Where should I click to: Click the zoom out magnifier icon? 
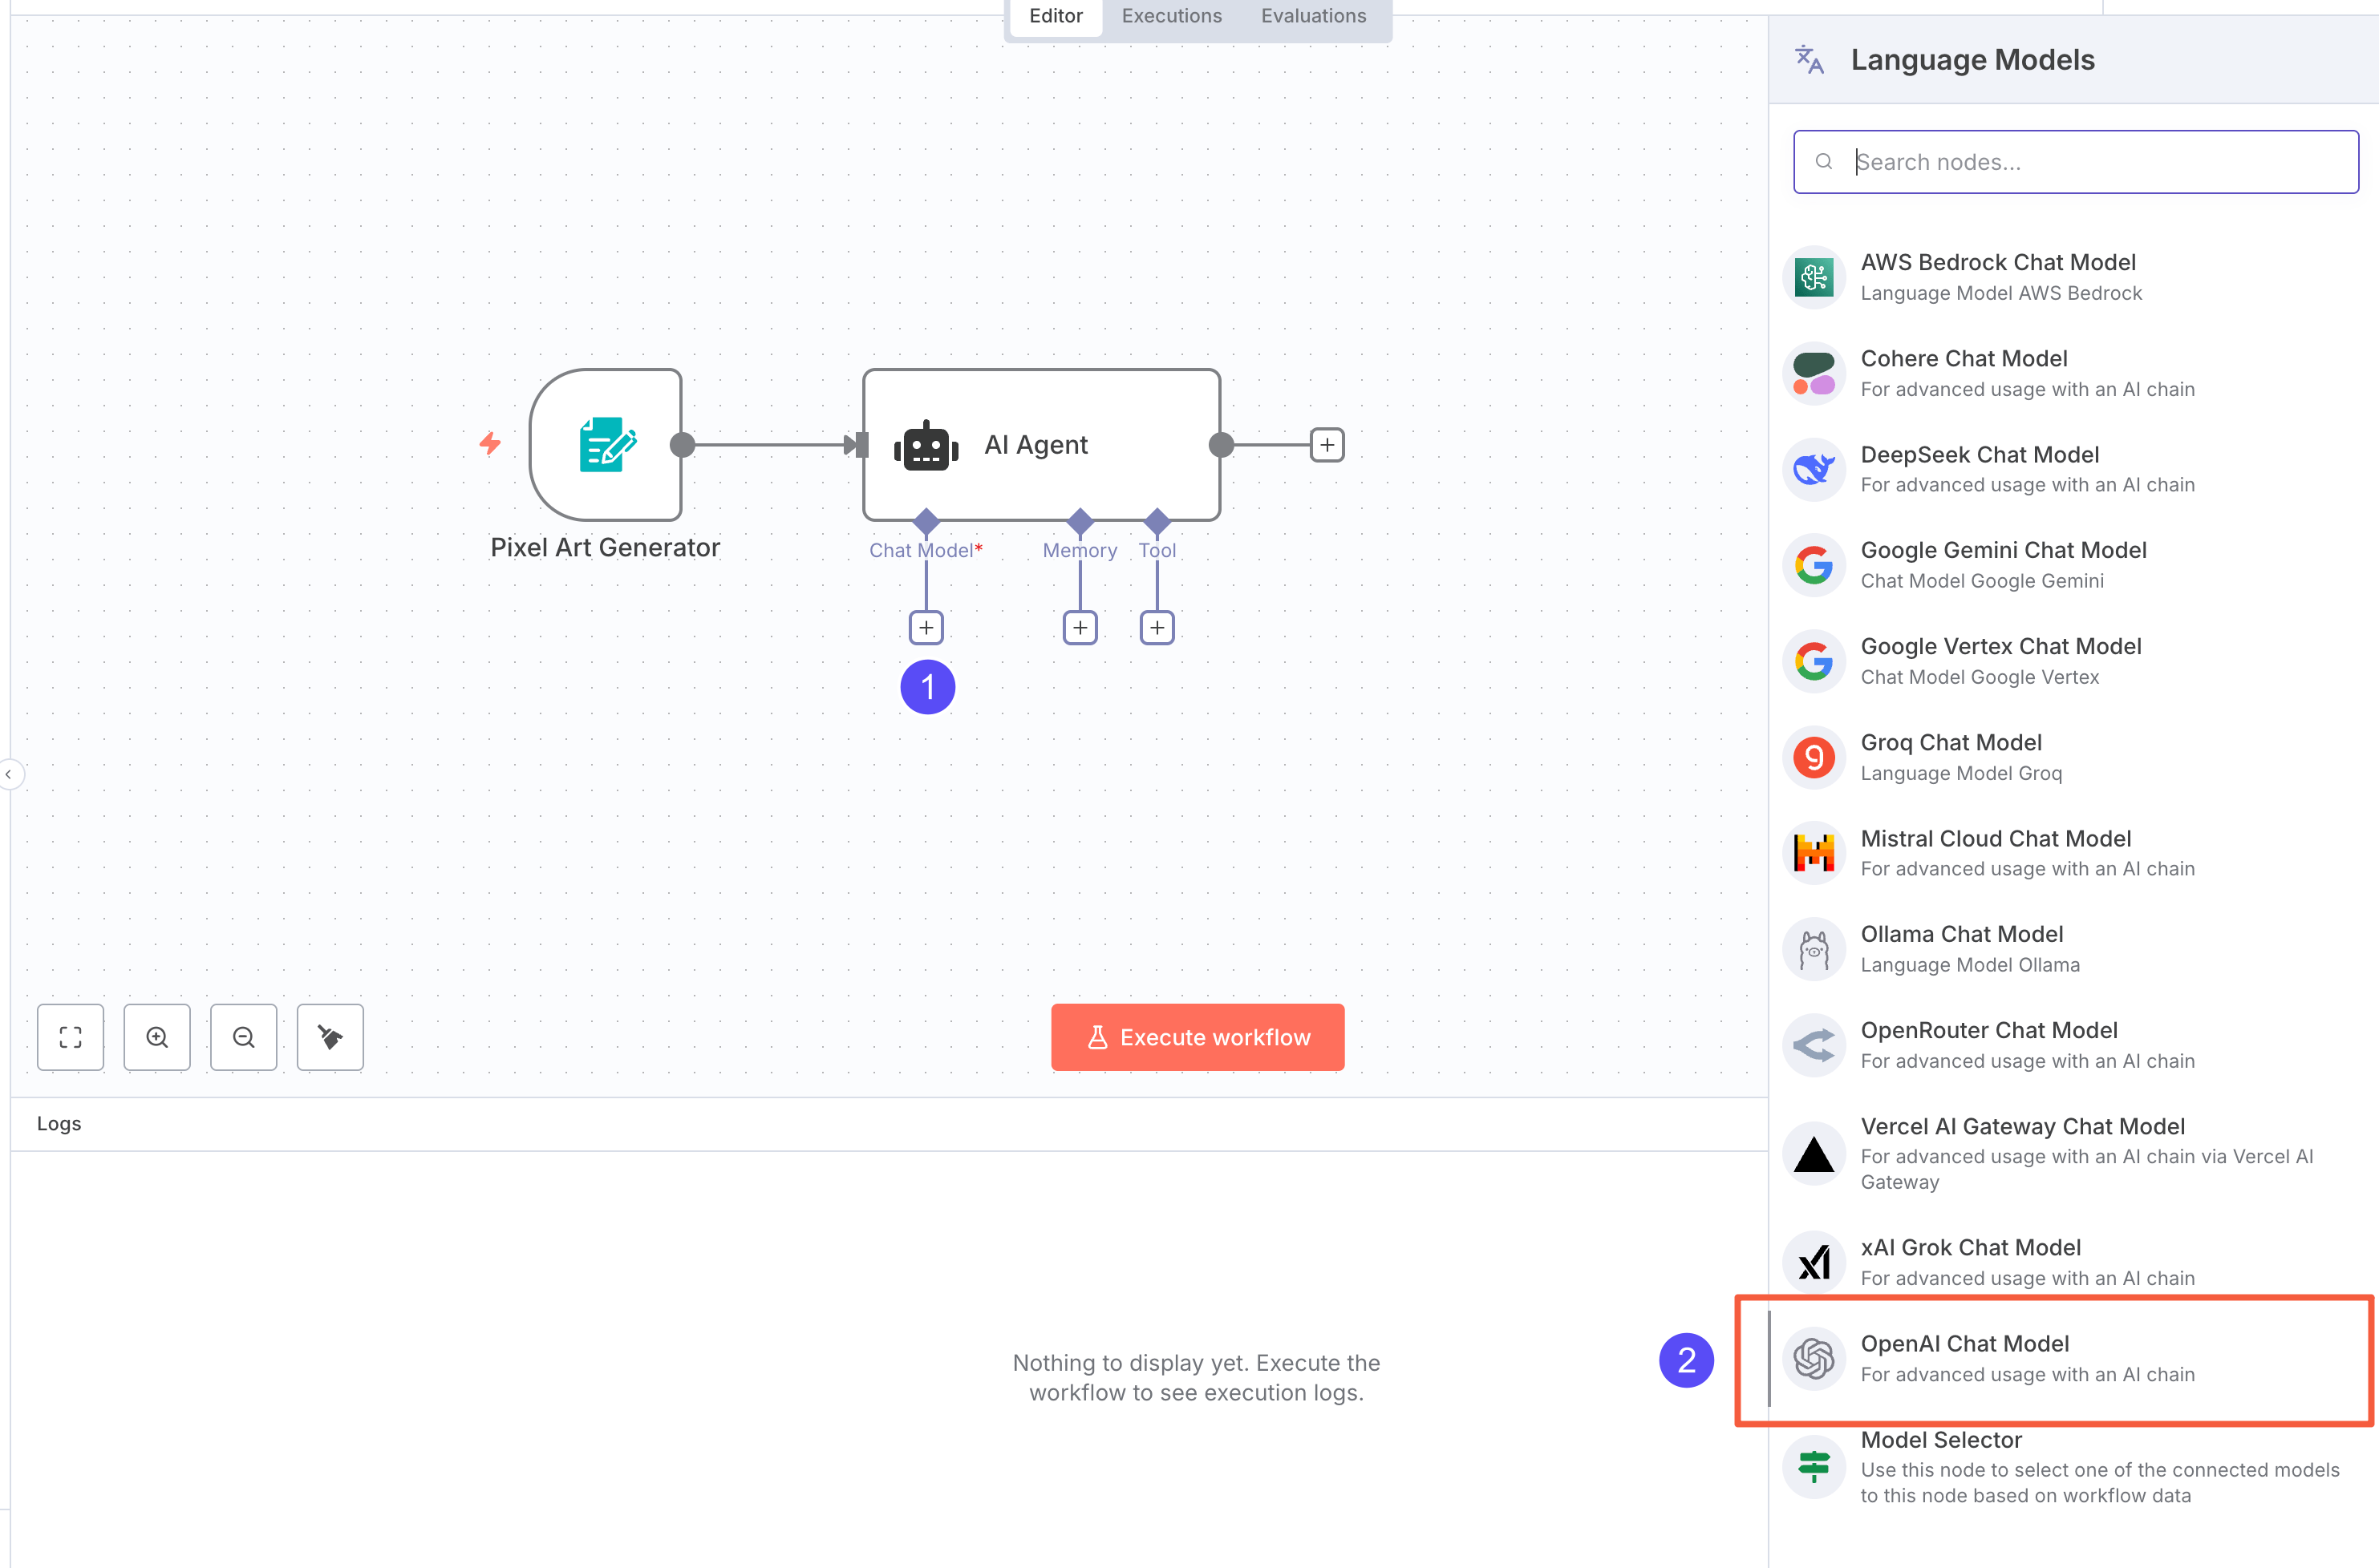(243, 1037)
